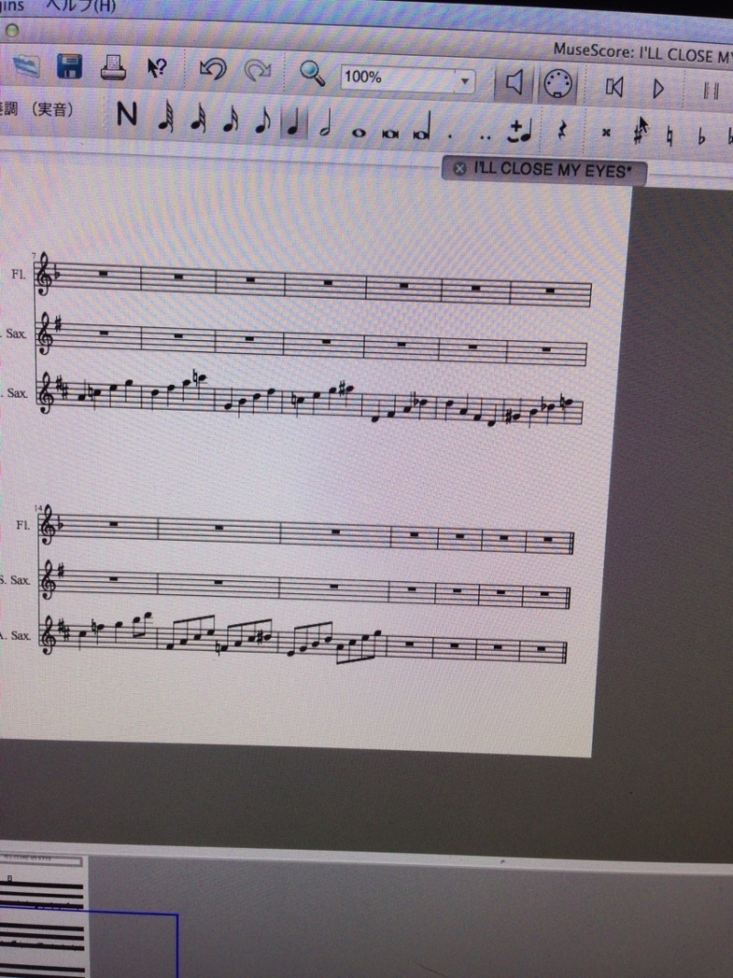Select the S. Sax staff label in second system
This screenshot has height=978, width=733.
(x=15, y=579)
